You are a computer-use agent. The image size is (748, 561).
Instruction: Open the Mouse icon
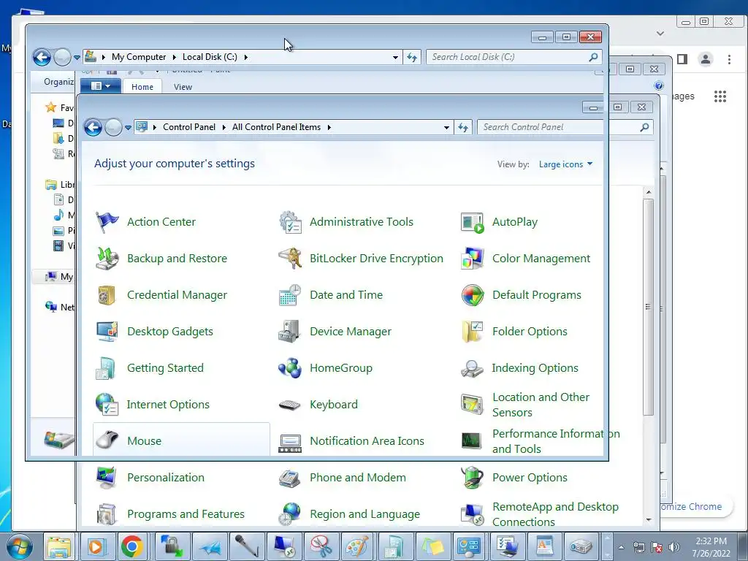pos(107,440)
